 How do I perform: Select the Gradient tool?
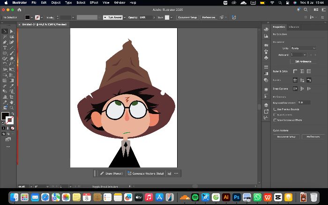point(12,80)
